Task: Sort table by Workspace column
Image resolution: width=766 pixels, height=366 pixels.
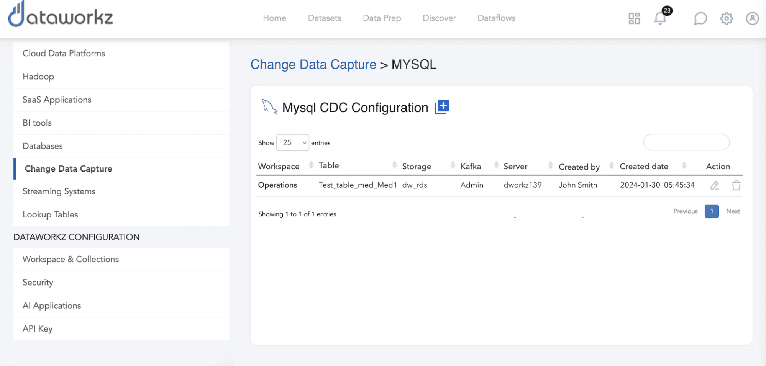Action: pos(279,166)
